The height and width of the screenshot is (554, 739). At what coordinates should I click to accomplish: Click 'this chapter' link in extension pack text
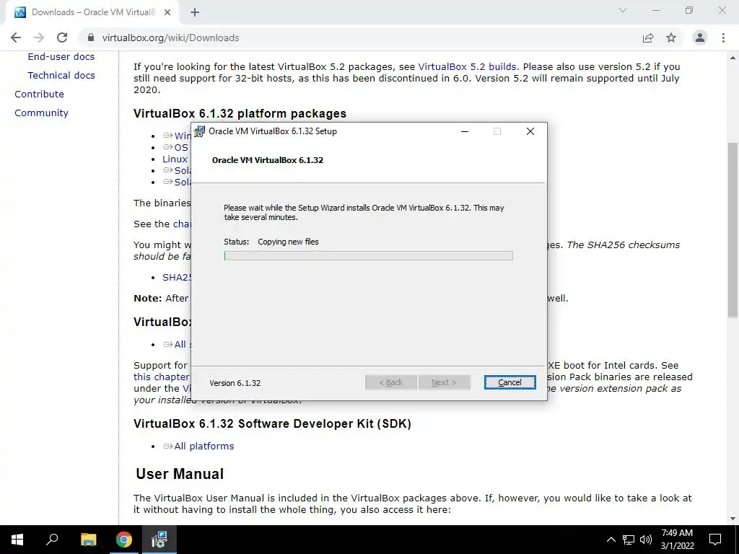(x=161, y=377)
